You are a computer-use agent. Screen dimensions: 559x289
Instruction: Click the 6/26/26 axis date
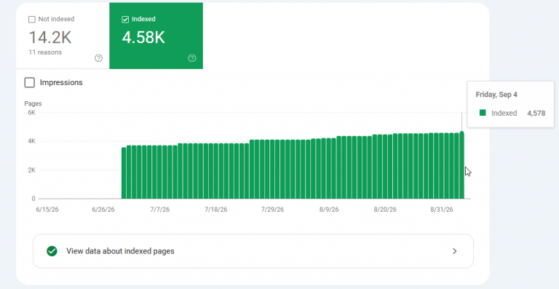coord(103,210)
